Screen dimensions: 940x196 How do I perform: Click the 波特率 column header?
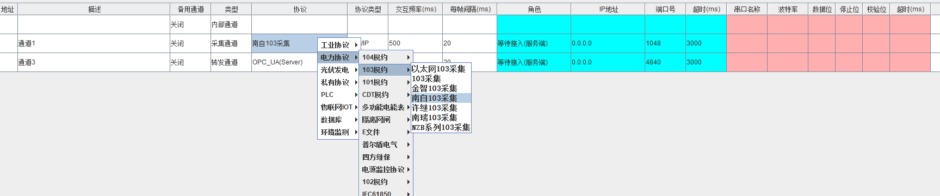coord(788,9)
